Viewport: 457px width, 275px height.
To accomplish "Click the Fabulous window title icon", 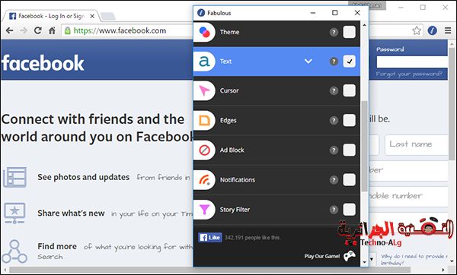I will (x=201, y=13).
